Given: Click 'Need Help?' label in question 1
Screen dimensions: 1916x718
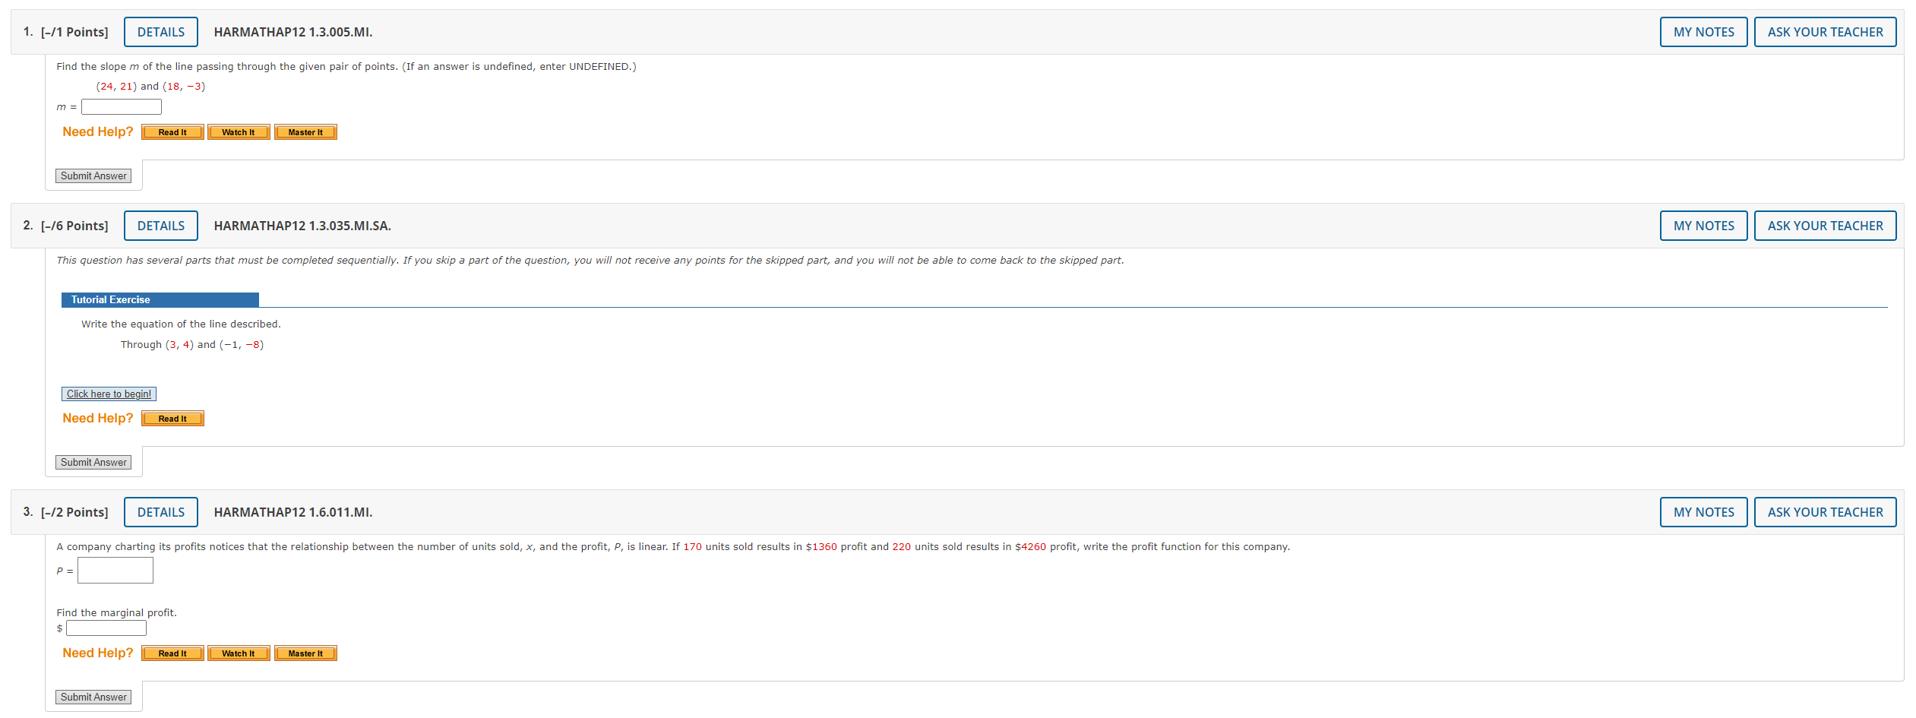Looking at the screenshot, I should [97, 132].
